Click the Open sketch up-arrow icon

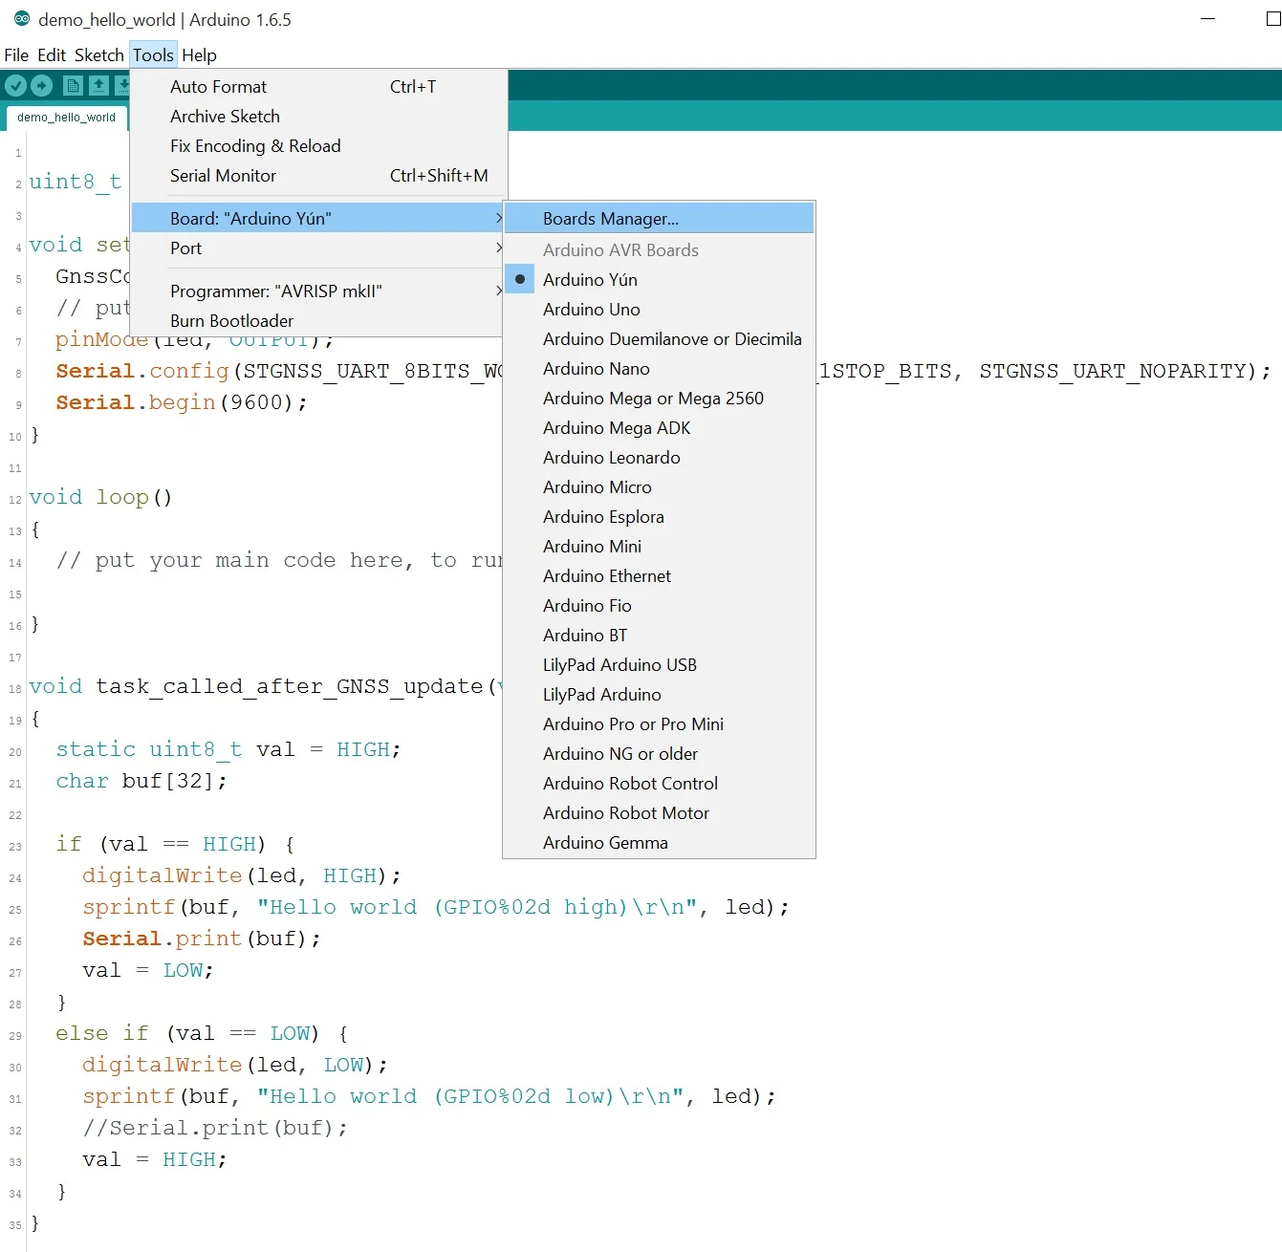[98, 85]
